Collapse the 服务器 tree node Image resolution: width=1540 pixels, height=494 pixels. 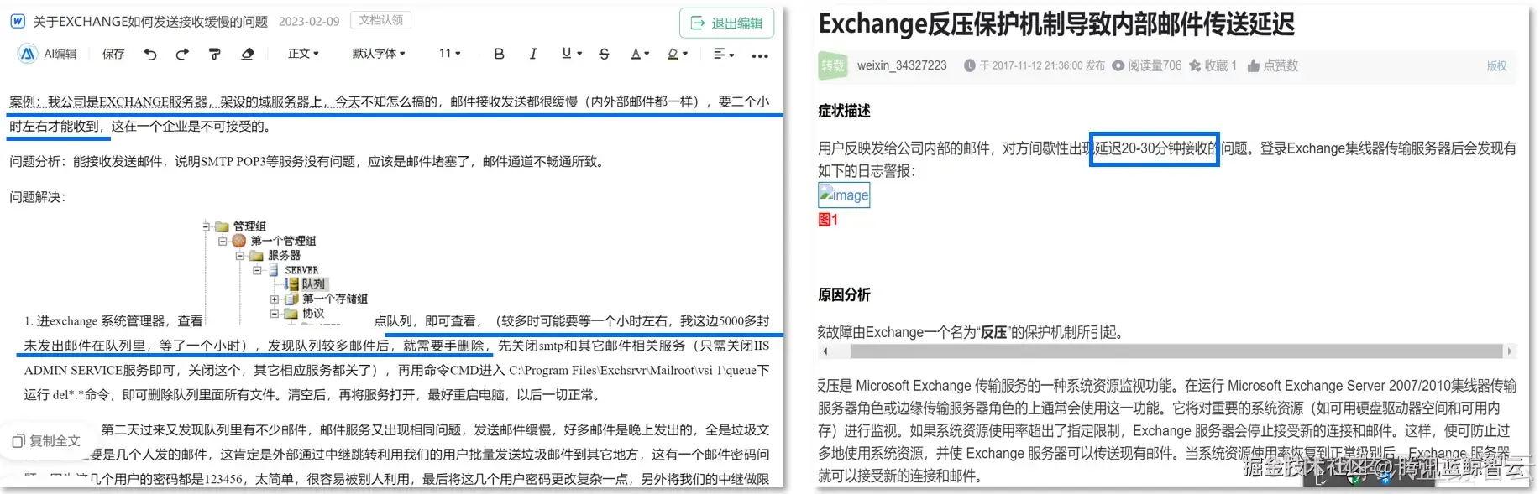coord(240,255)
